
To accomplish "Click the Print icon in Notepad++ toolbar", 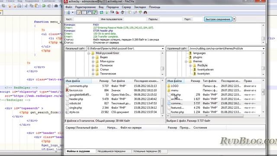I will (19, 6).
